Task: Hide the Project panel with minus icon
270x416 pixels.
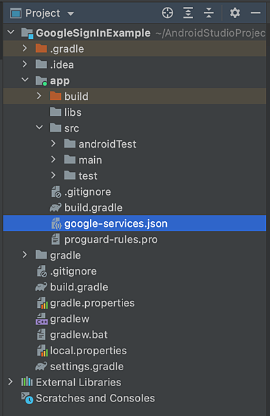Action: 255,12
